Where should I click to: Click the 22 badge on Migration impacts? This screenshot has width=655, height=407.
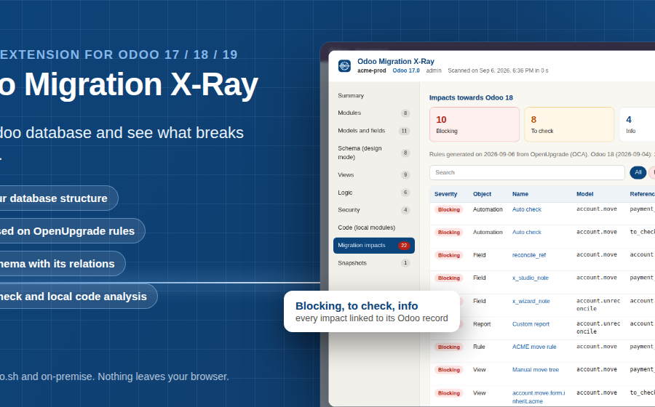coord(403,246)
